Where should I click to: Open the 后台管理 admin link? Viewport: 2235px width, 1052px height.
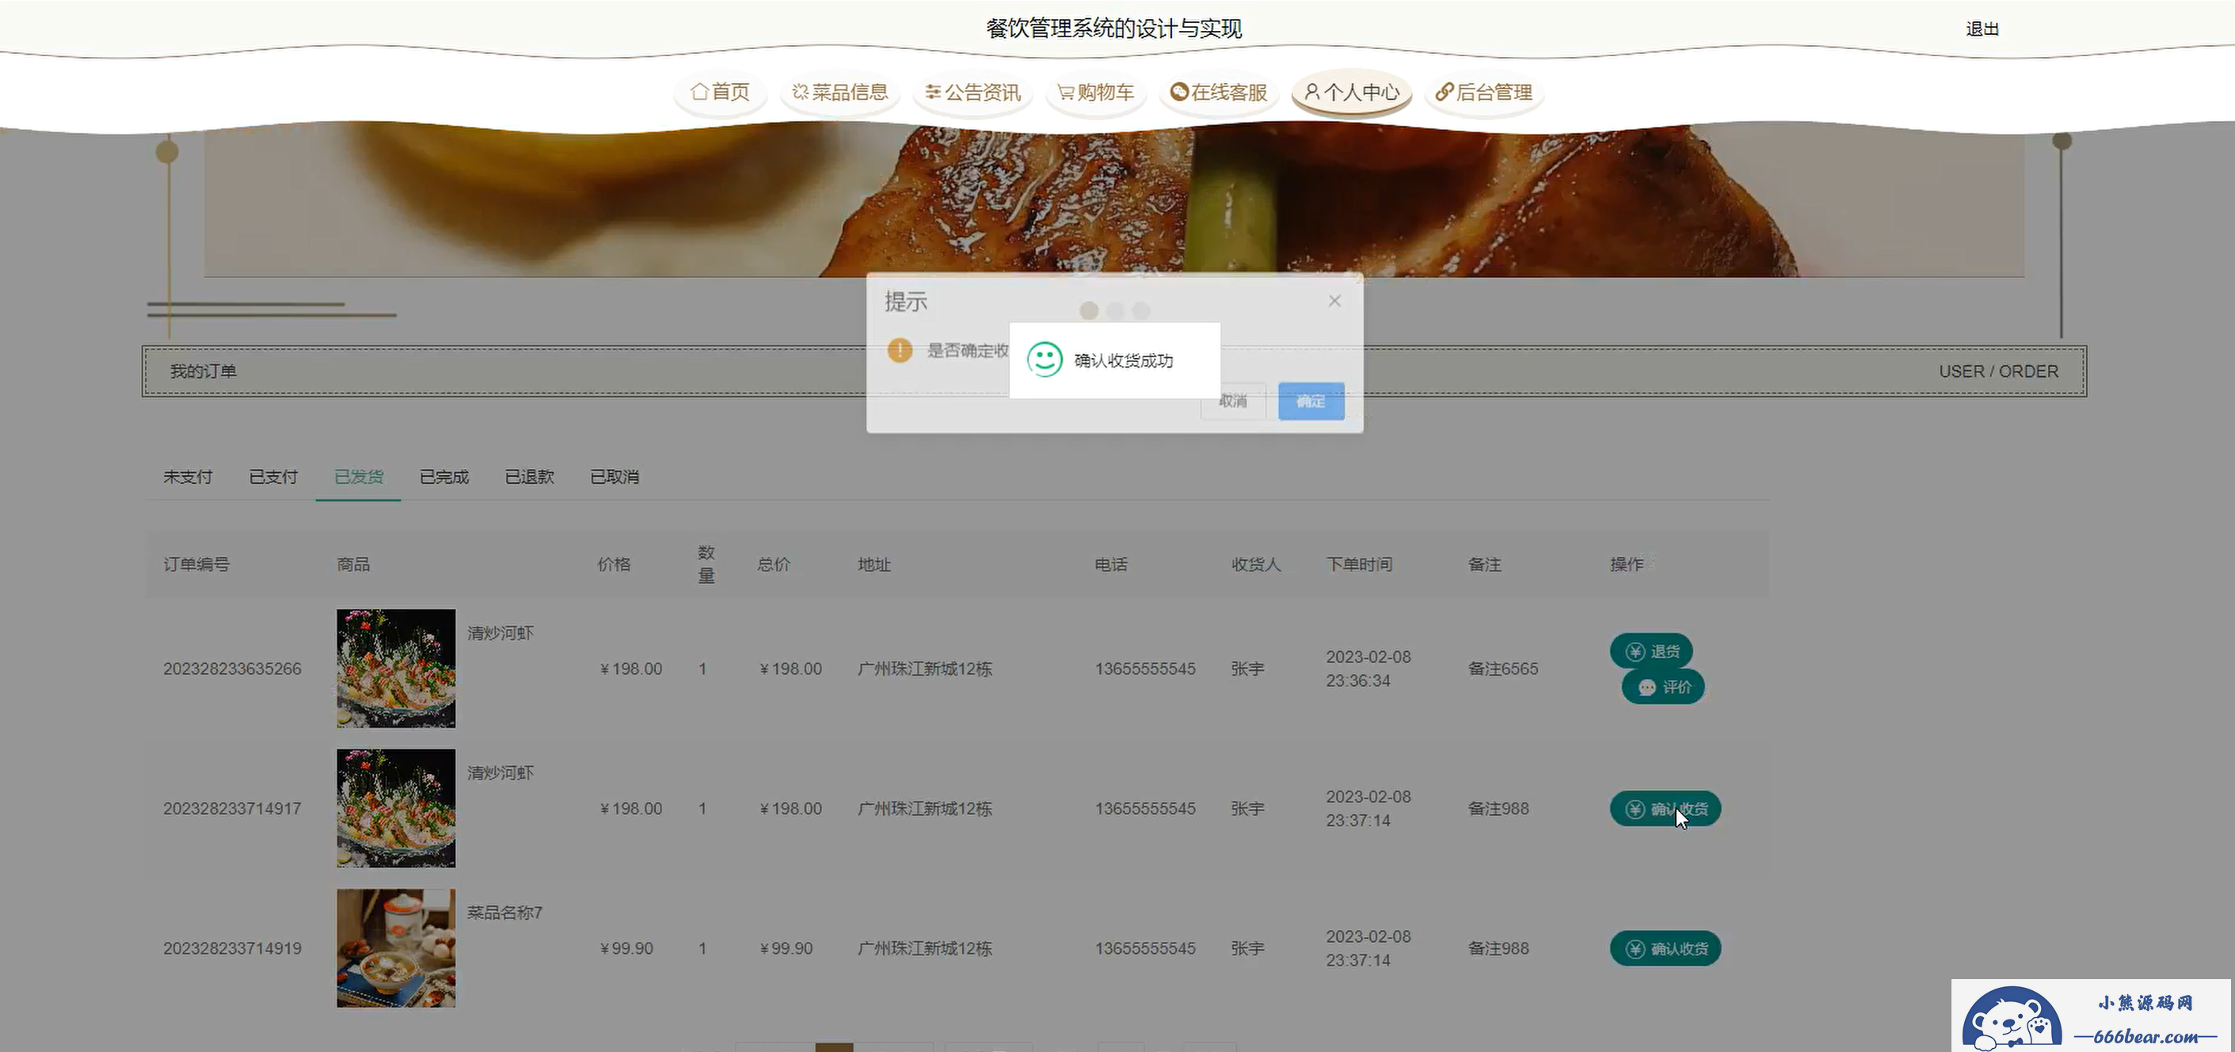click(1483, 92)
